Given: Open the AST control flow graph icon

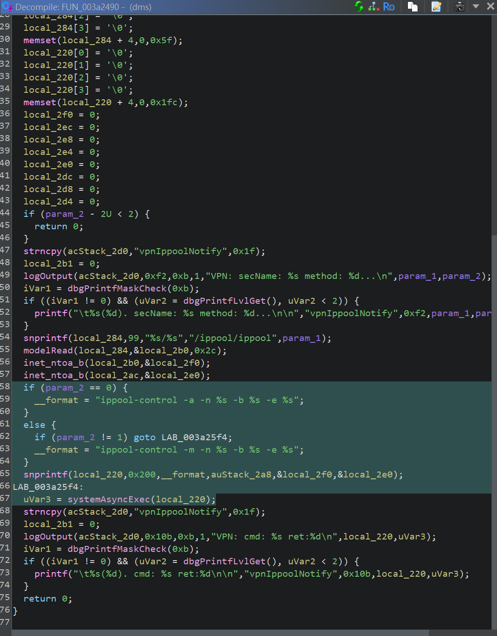Looking at the screenshot, I should [374, 6].
